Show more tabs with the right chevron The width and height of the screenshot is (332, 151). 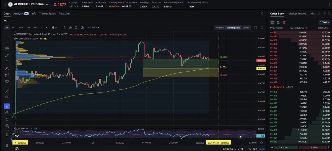319,14
